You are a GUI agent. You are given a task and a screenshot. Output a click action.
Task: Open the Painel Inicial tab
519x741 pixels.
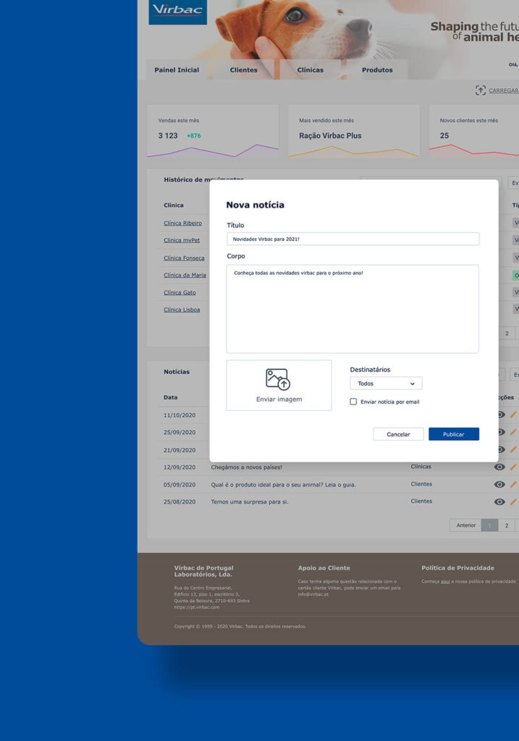[177, 70]
